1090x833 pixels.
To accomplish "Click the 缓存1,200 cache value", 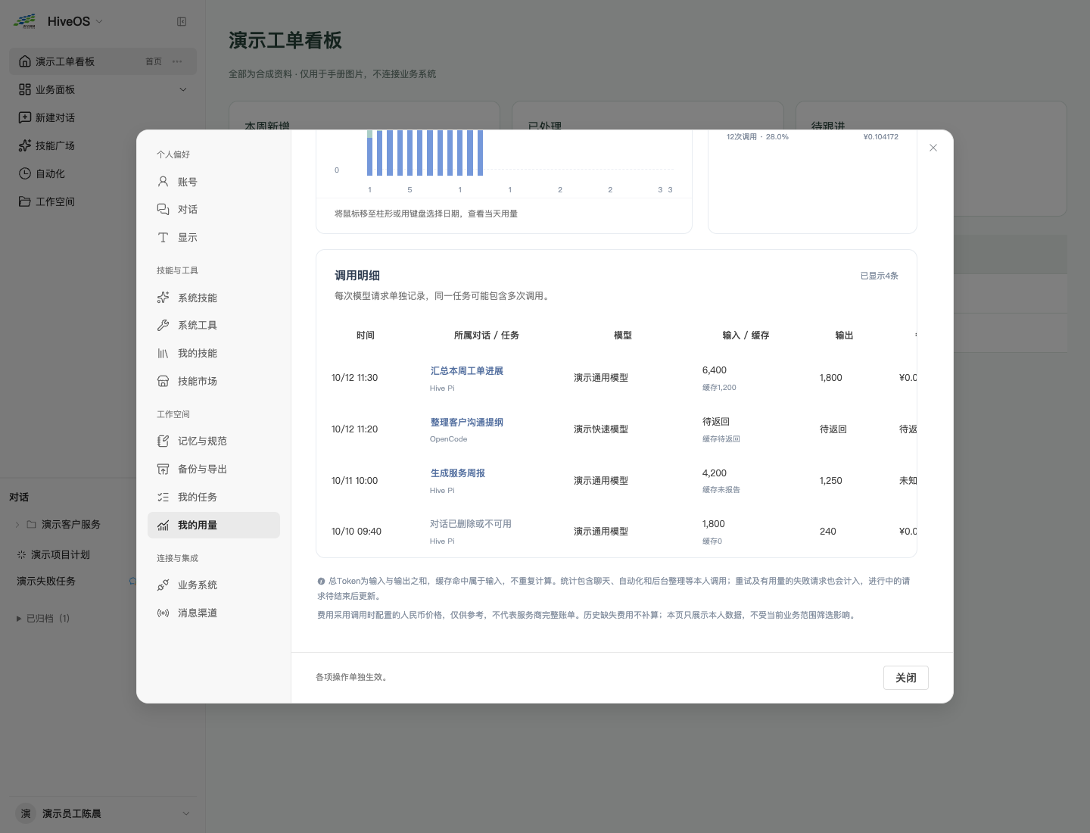I will click(719, 388).
